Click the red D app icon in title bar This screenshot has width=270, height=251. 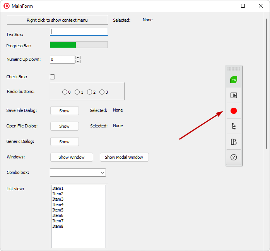[x=7, y=6]
